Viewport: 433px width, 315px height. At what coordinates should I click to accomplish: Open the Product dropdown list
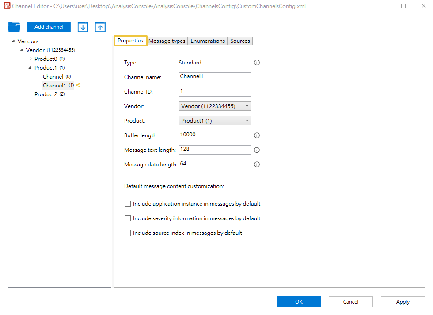pos(215,121)
